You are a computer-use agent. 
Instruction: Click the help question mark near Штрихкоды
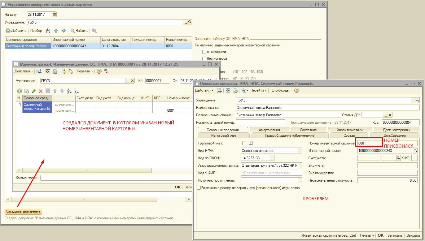296,90
